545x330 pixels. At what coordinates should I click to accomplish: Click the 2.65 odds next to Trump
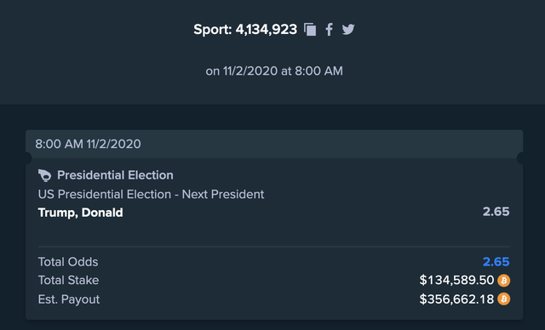tap(496, 212)
